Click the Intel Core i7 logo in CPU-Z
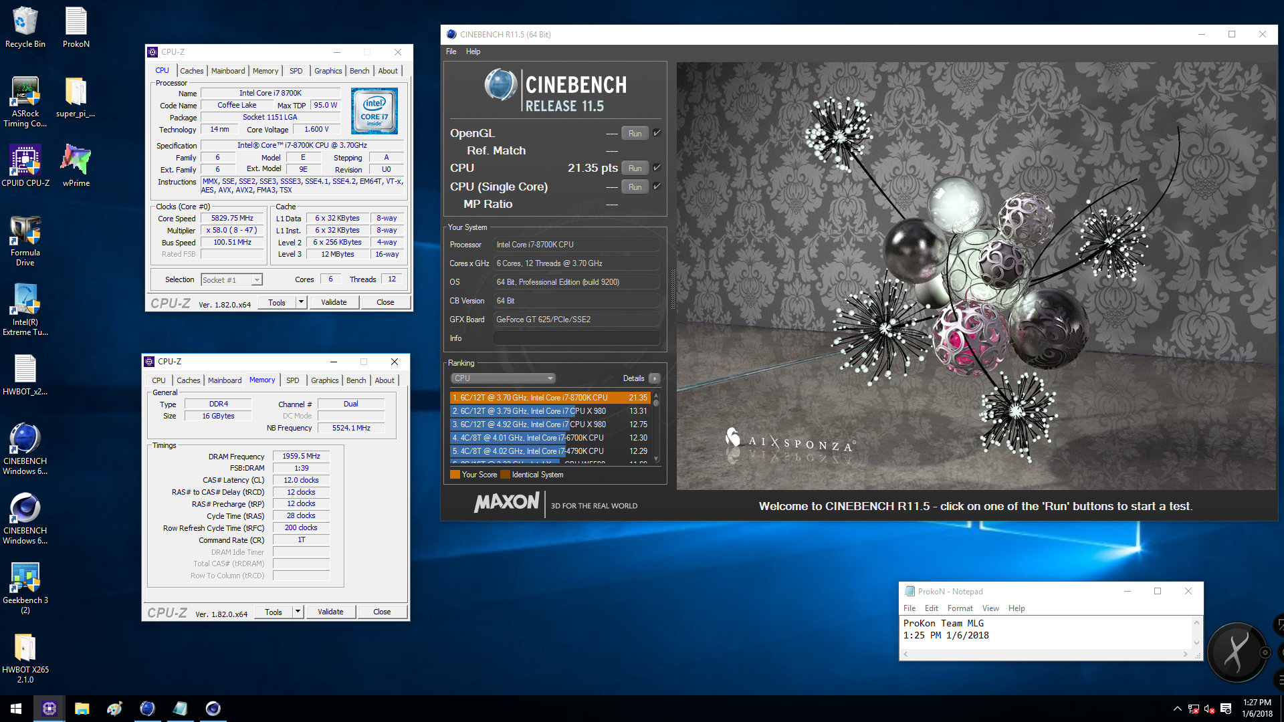 pyautogui.click(x=374, y=111)
